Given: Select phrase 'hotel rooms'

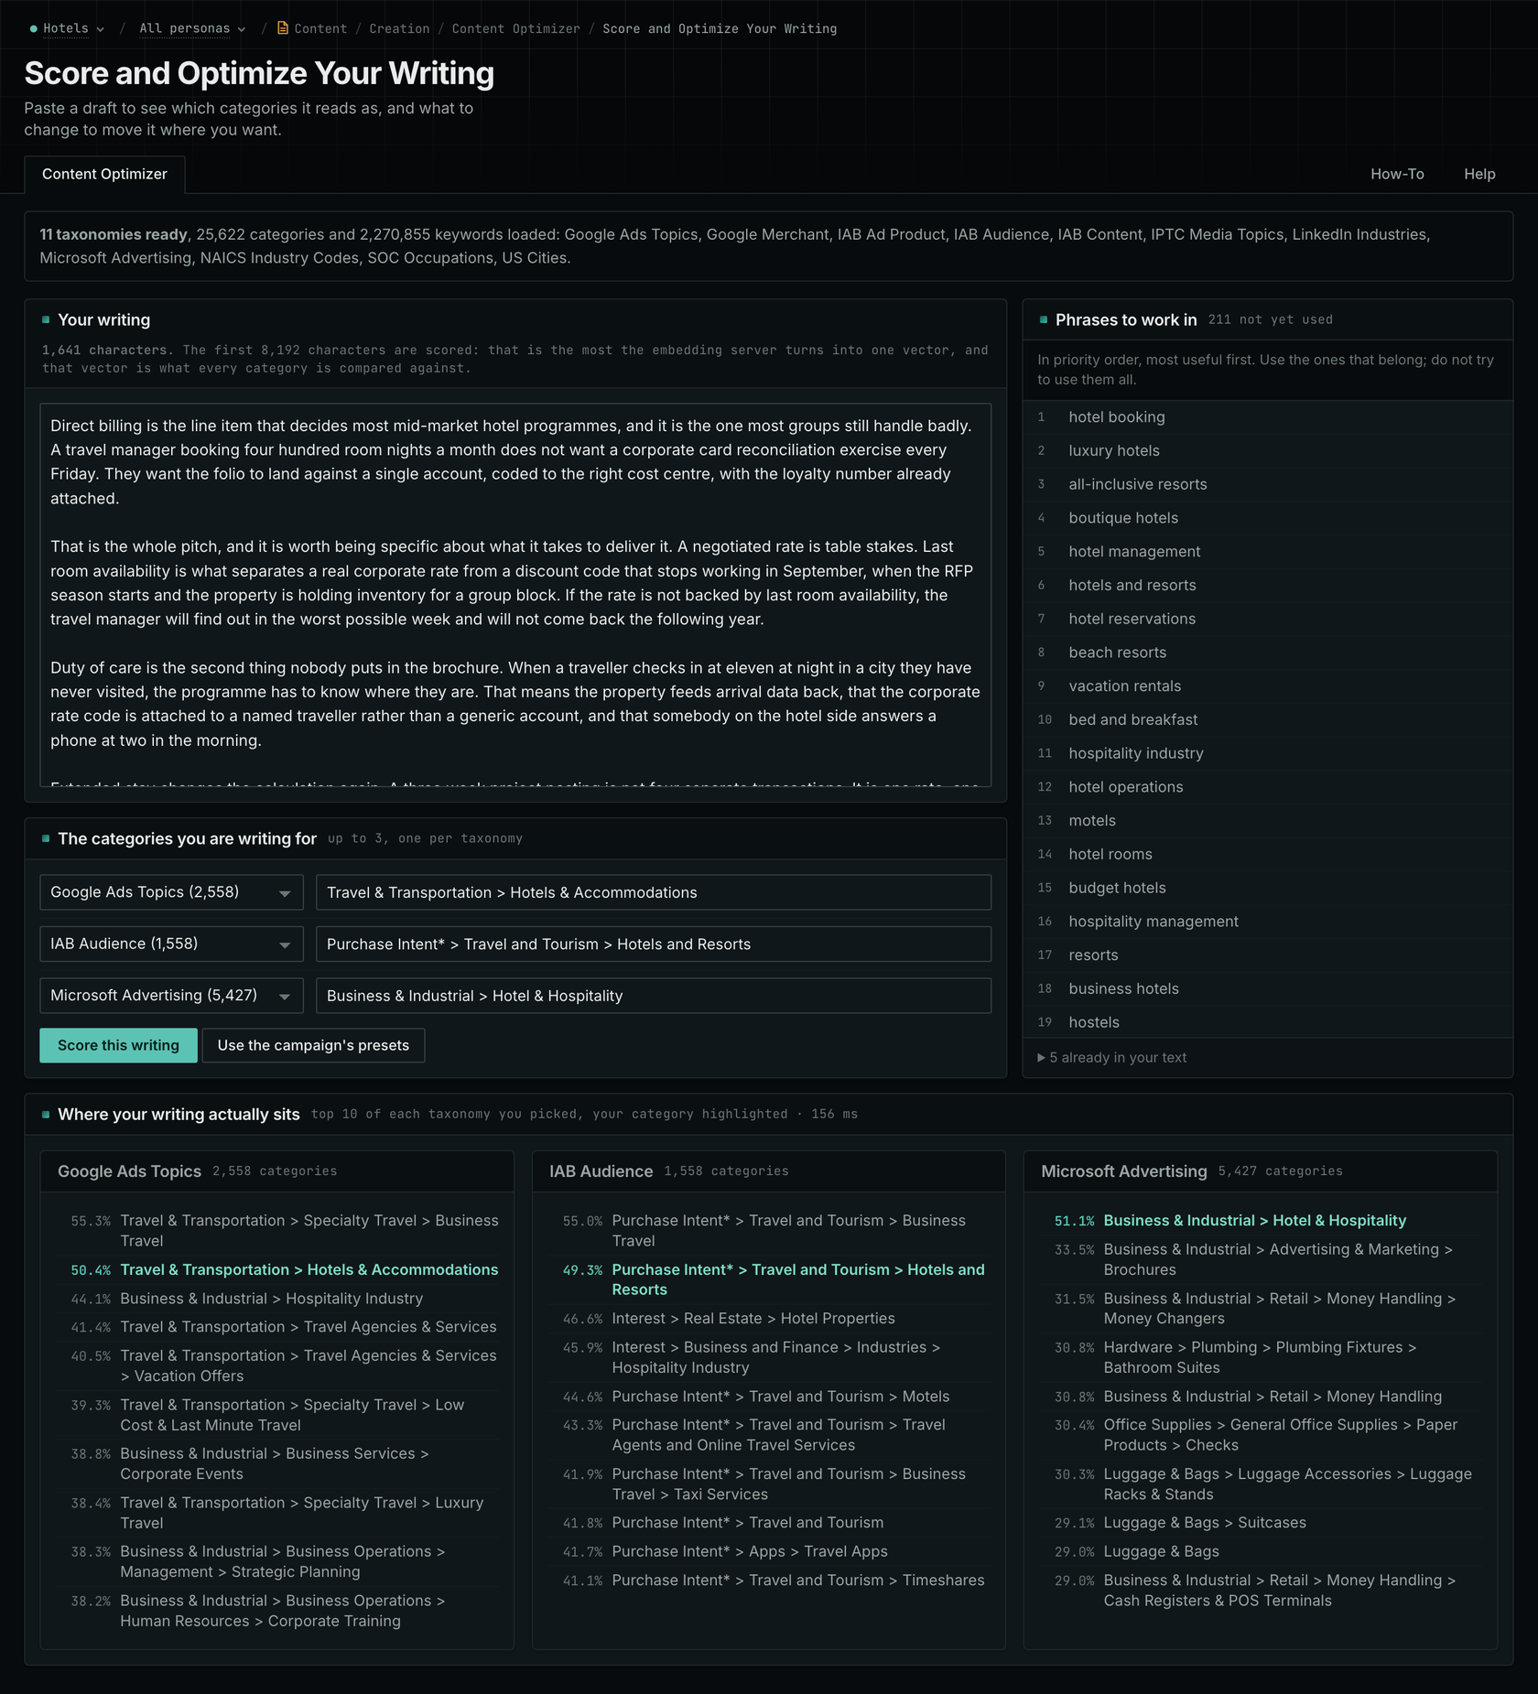Looking at the screenshot, I should tap(1267, 855).
